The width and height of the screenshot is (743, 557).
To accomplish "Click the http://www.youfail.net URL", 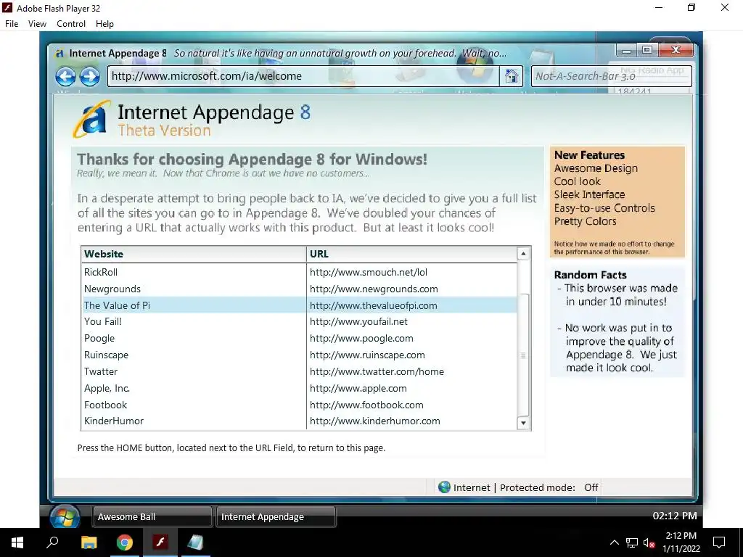I will point(358,321).
